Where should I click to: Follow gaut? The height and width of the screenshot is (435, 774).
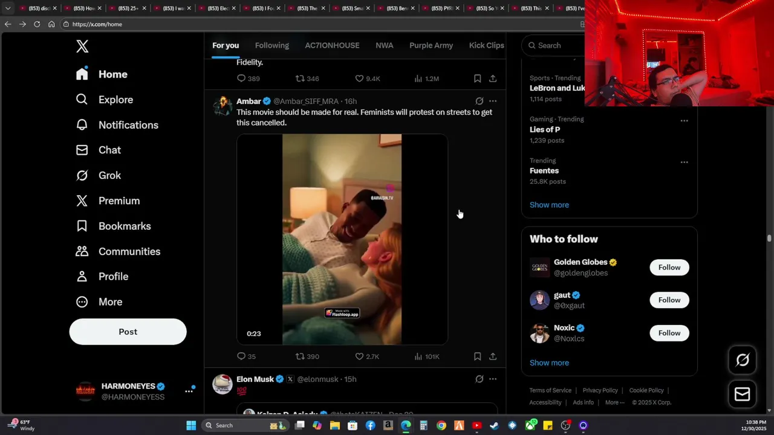[669, 300]
